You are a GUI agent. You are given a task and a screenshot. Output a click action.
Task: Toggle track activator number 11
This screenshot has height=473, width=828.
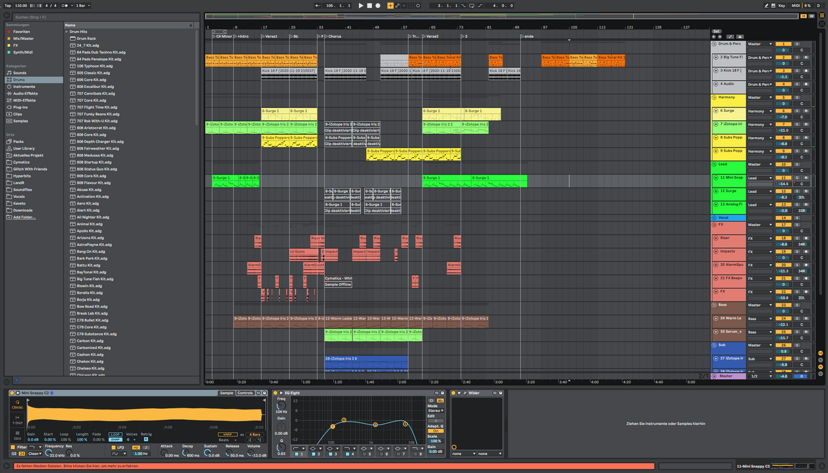[783, 178]
